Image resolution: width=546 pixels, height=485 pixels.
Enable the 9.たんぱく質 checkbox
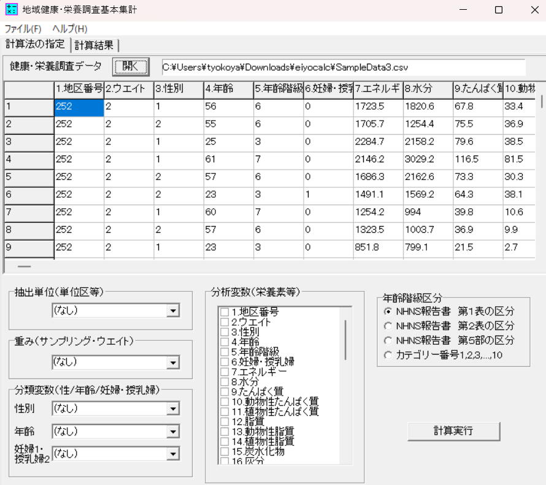(225, 392)
